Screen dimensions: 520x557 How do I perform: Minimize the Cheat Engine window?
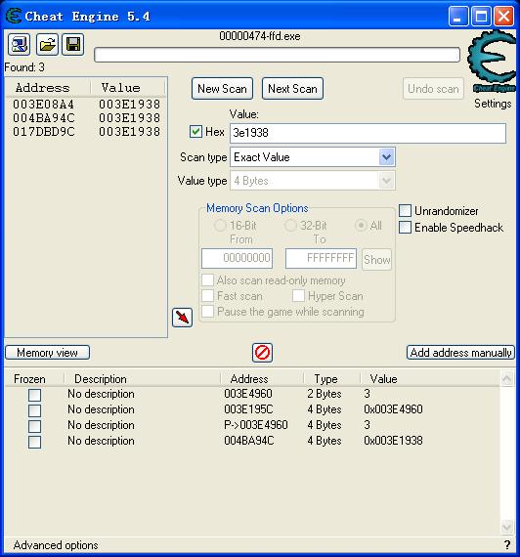tap(458, 16)
